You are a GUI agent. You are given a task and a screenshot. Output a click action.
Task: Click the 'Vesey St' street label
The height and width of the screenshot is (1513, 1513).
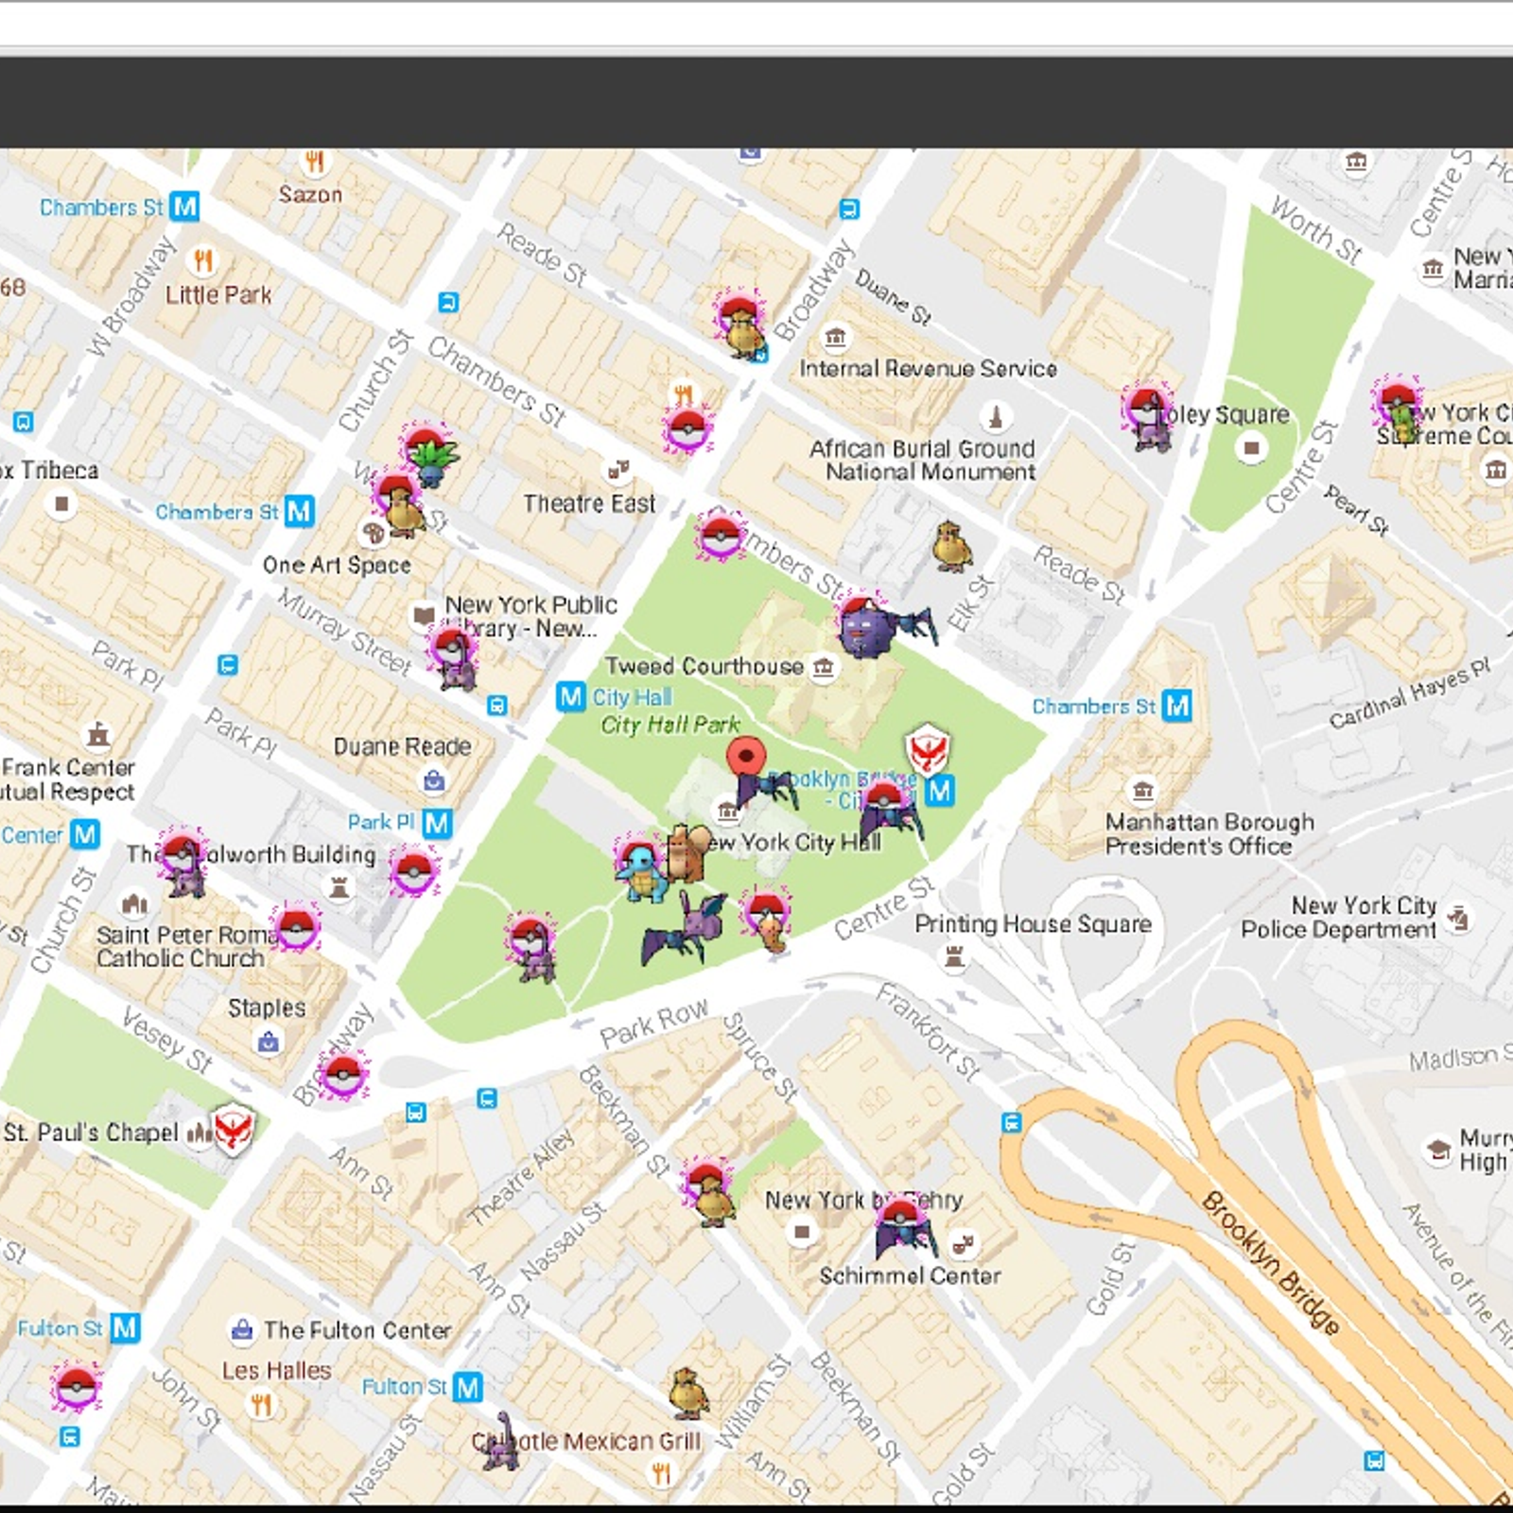167,1039
